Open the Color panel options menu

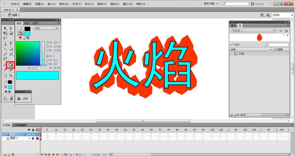click(59, 23)
